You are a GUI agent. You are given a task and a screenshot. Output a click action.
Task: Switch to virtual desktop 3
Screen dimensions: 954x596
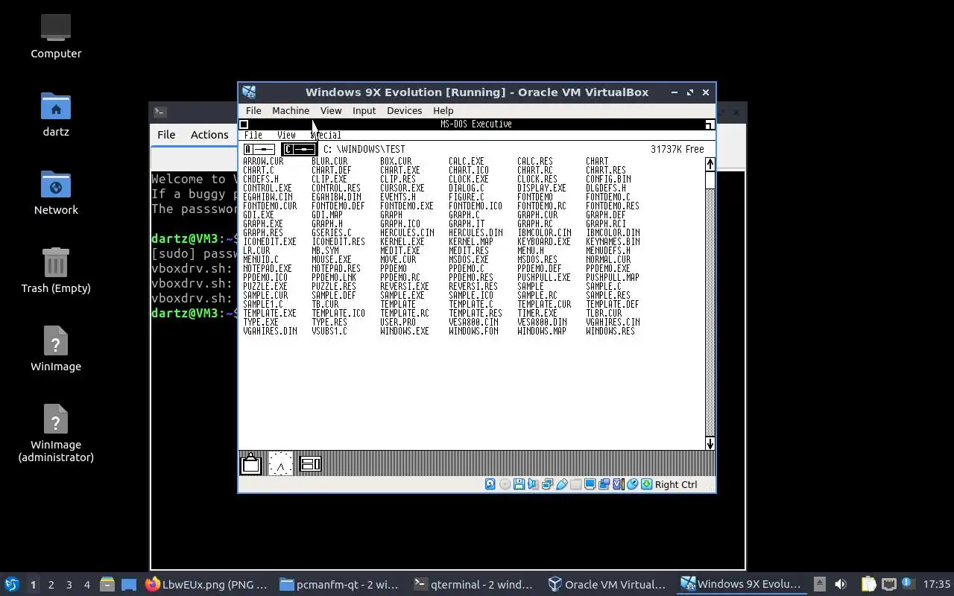click(x=69, y=585)
